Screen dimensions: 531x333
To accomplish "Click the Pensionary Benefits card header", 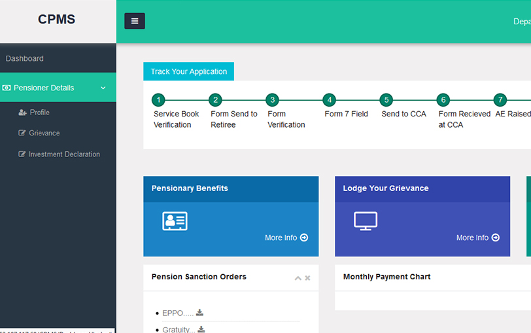I will 231,189.
